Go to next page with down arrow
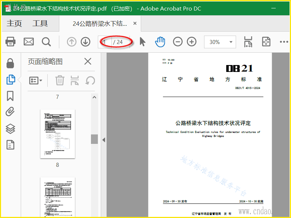 pyautogui.click(x=85, y=42)
